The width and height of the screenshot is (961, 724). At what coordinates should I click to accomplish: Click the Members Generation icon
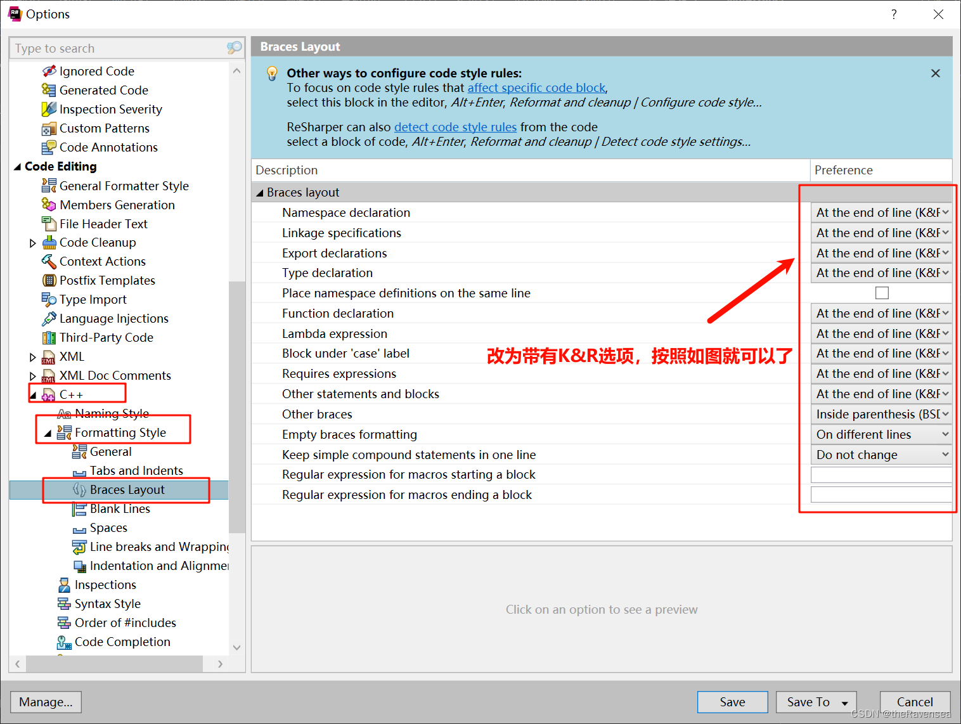coord(49,205)
